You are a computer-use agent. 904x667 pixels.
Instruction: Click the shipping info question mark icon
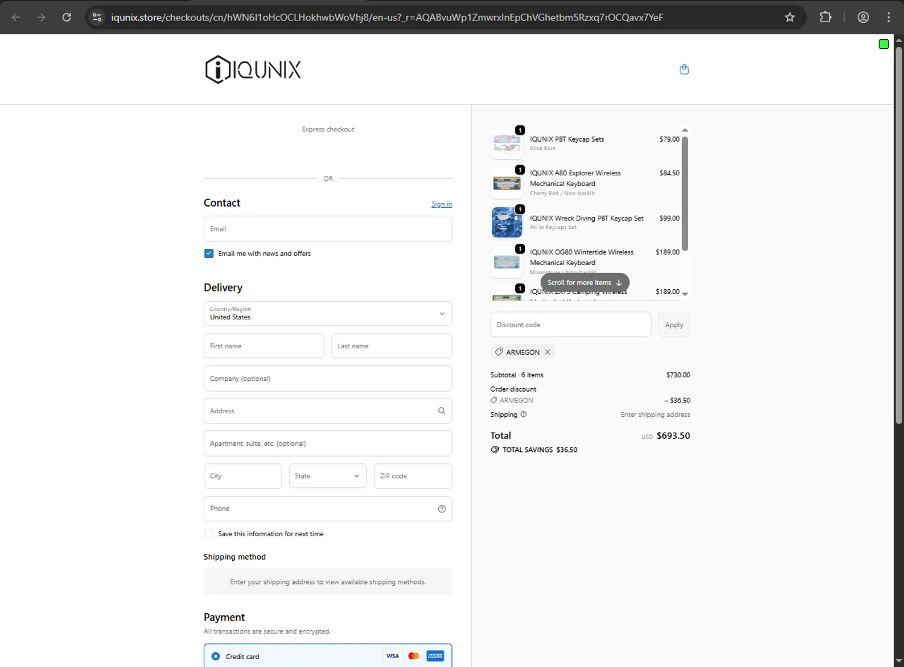(524, 414)
